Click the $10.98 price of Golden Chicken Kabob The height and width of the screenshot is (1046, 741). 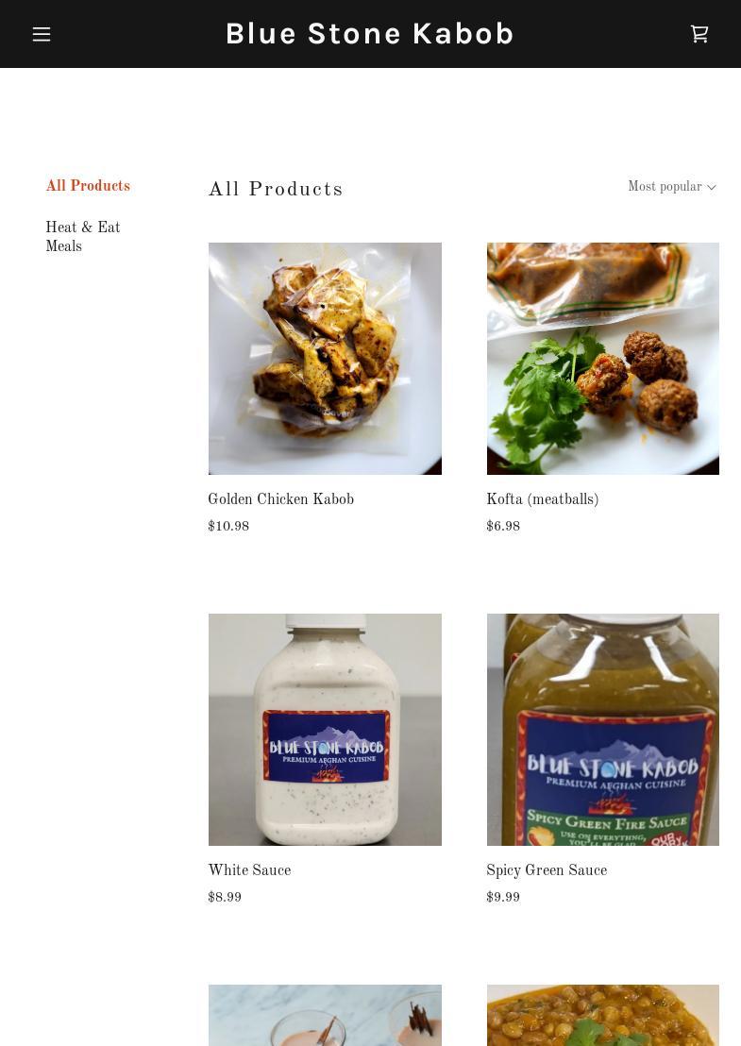(x=228, y=527)
